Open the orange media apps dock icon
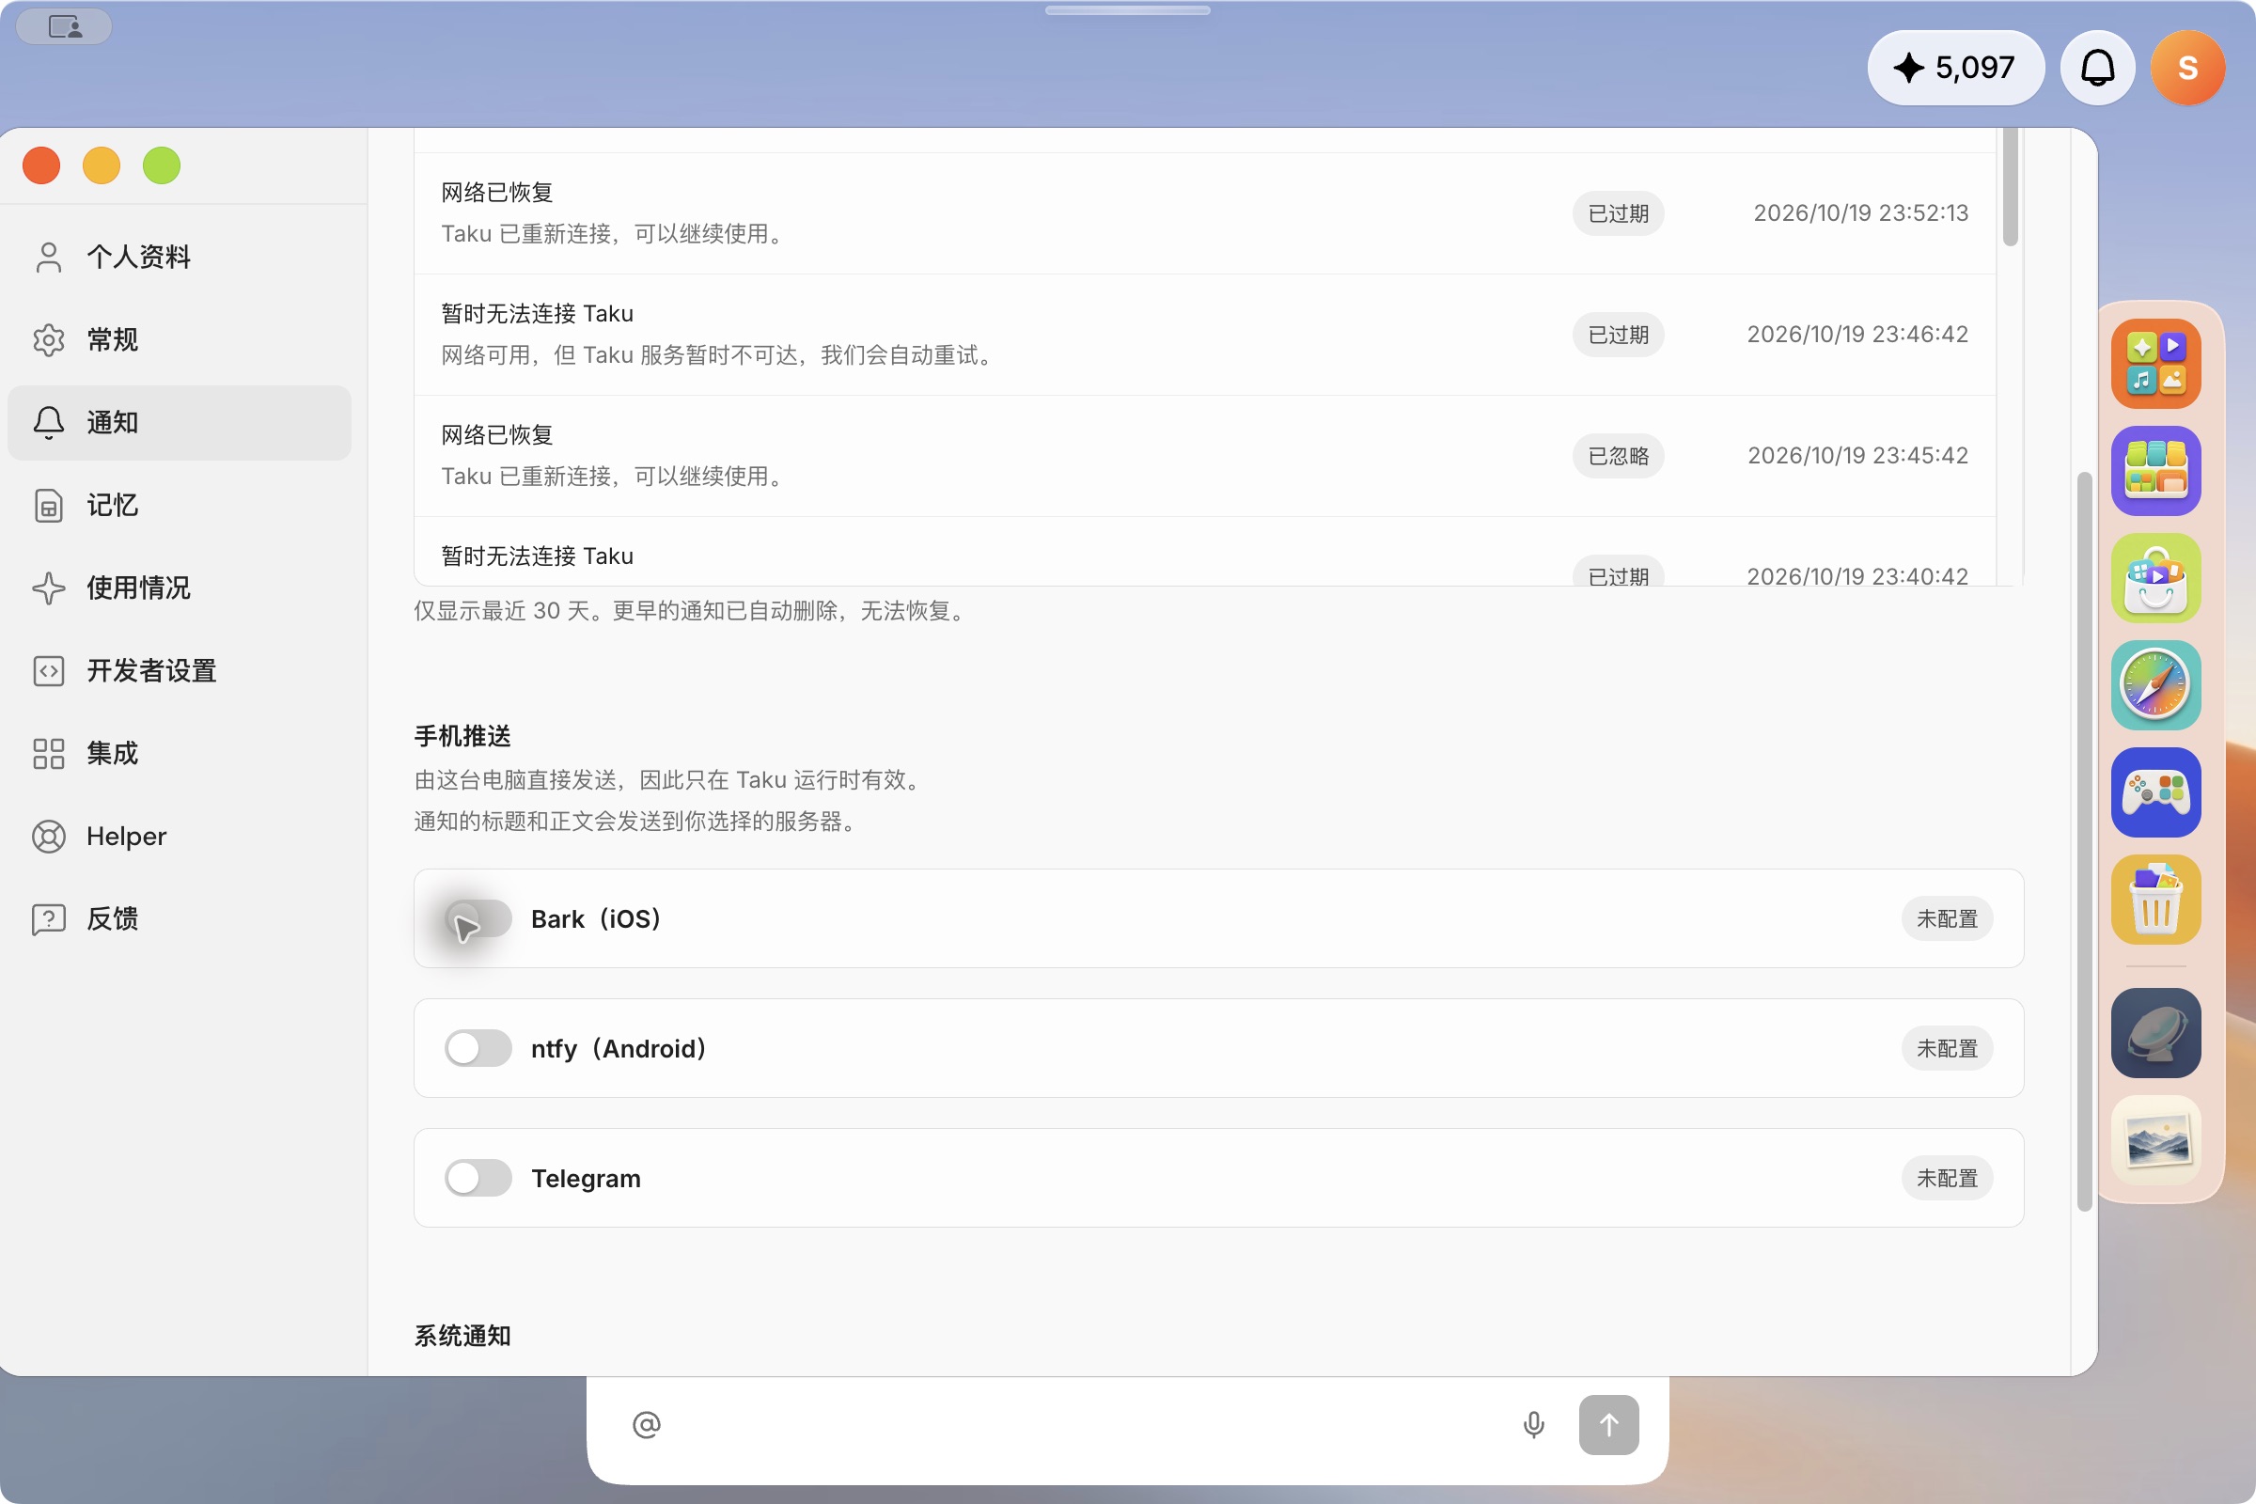This screenshot has height=1504, width=2256. coord(2155,365)
